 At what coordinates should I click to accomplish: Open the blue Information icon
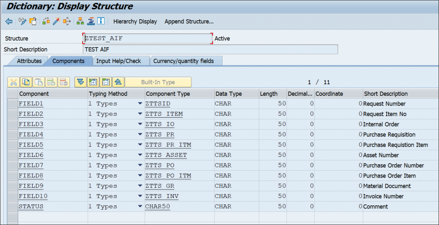click(101, 21)
